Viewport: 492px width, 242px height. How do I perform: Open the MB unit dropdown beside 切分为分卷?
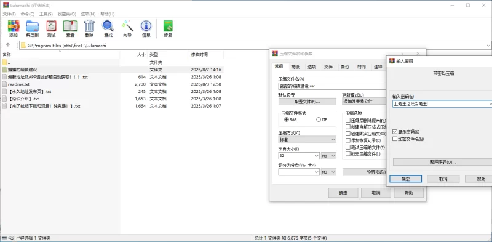pos(328,172)
